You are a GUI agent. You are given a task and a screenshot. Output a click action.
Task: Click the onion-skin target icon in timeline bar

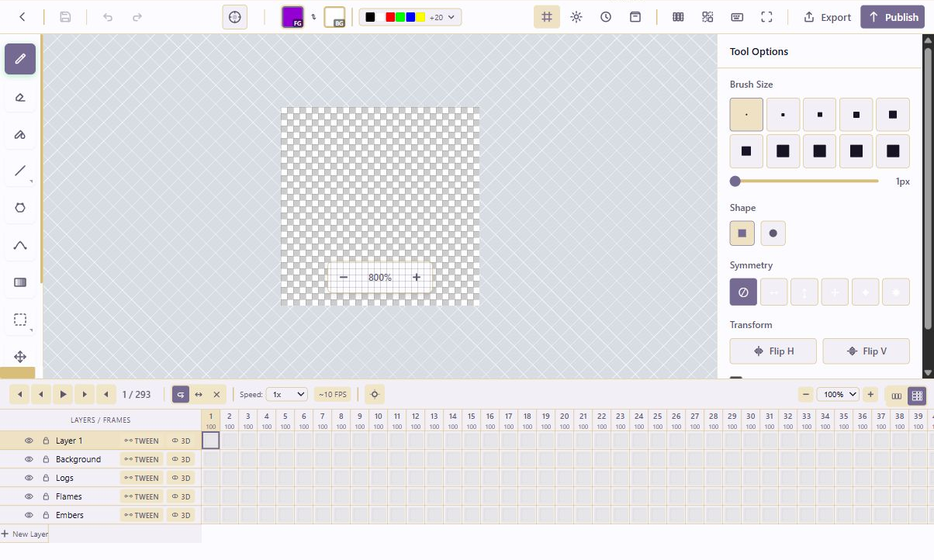(375, 395)
